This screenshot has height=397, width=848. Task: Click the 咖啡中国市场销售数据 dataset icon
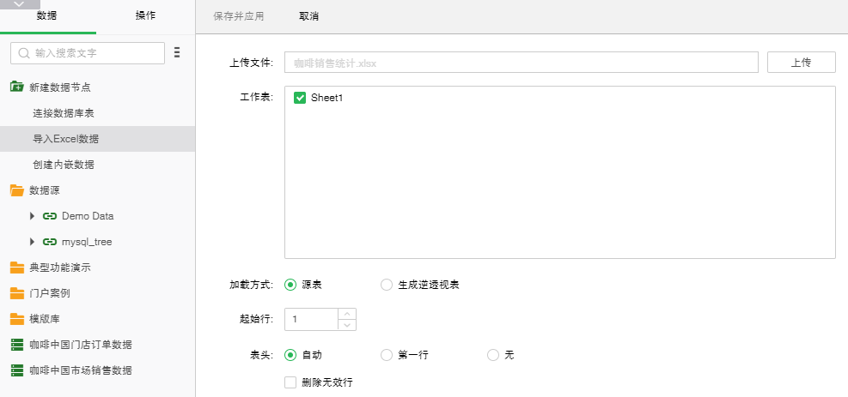tap(16, 370)
